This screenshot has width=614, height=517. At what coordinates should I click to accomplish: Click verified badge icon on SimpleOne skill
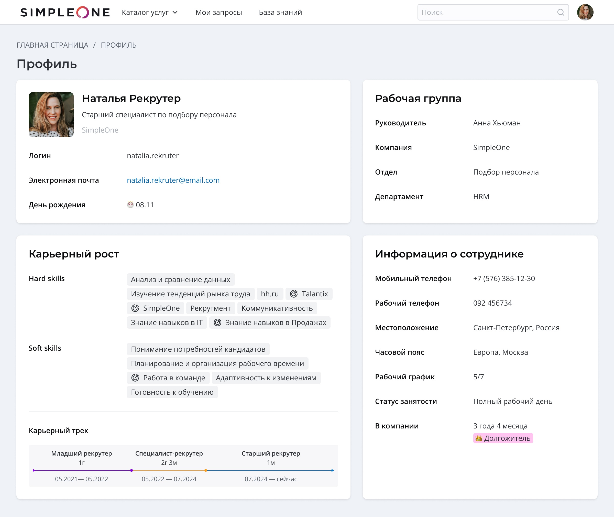pos(135,308)
